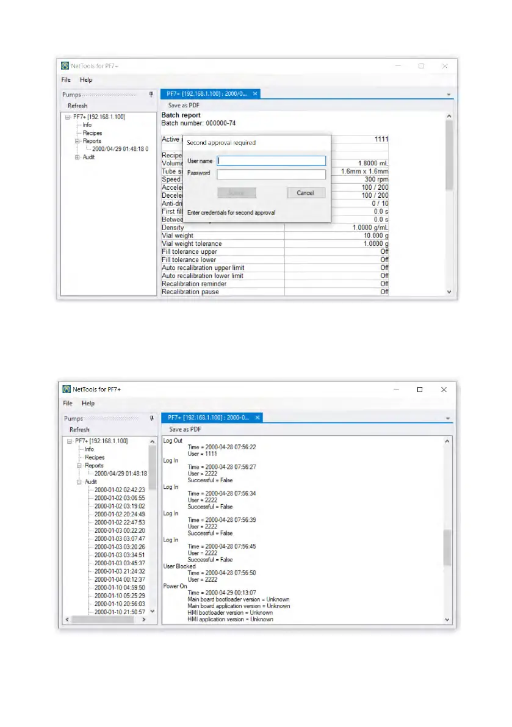Focus the User name field
This screenshot has width=512, height=727.
(272, 161)
